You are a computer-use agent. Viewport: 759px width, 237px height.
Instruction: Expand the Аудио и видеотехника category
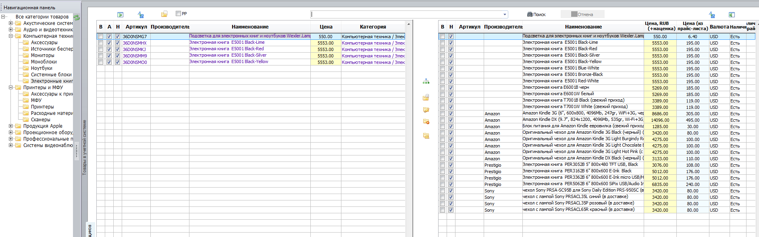[11, 29]
